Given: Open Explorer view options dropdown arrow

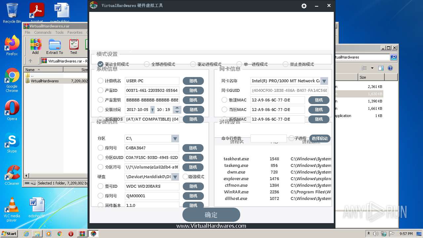Looking at the screenshot, I should 372,68.
